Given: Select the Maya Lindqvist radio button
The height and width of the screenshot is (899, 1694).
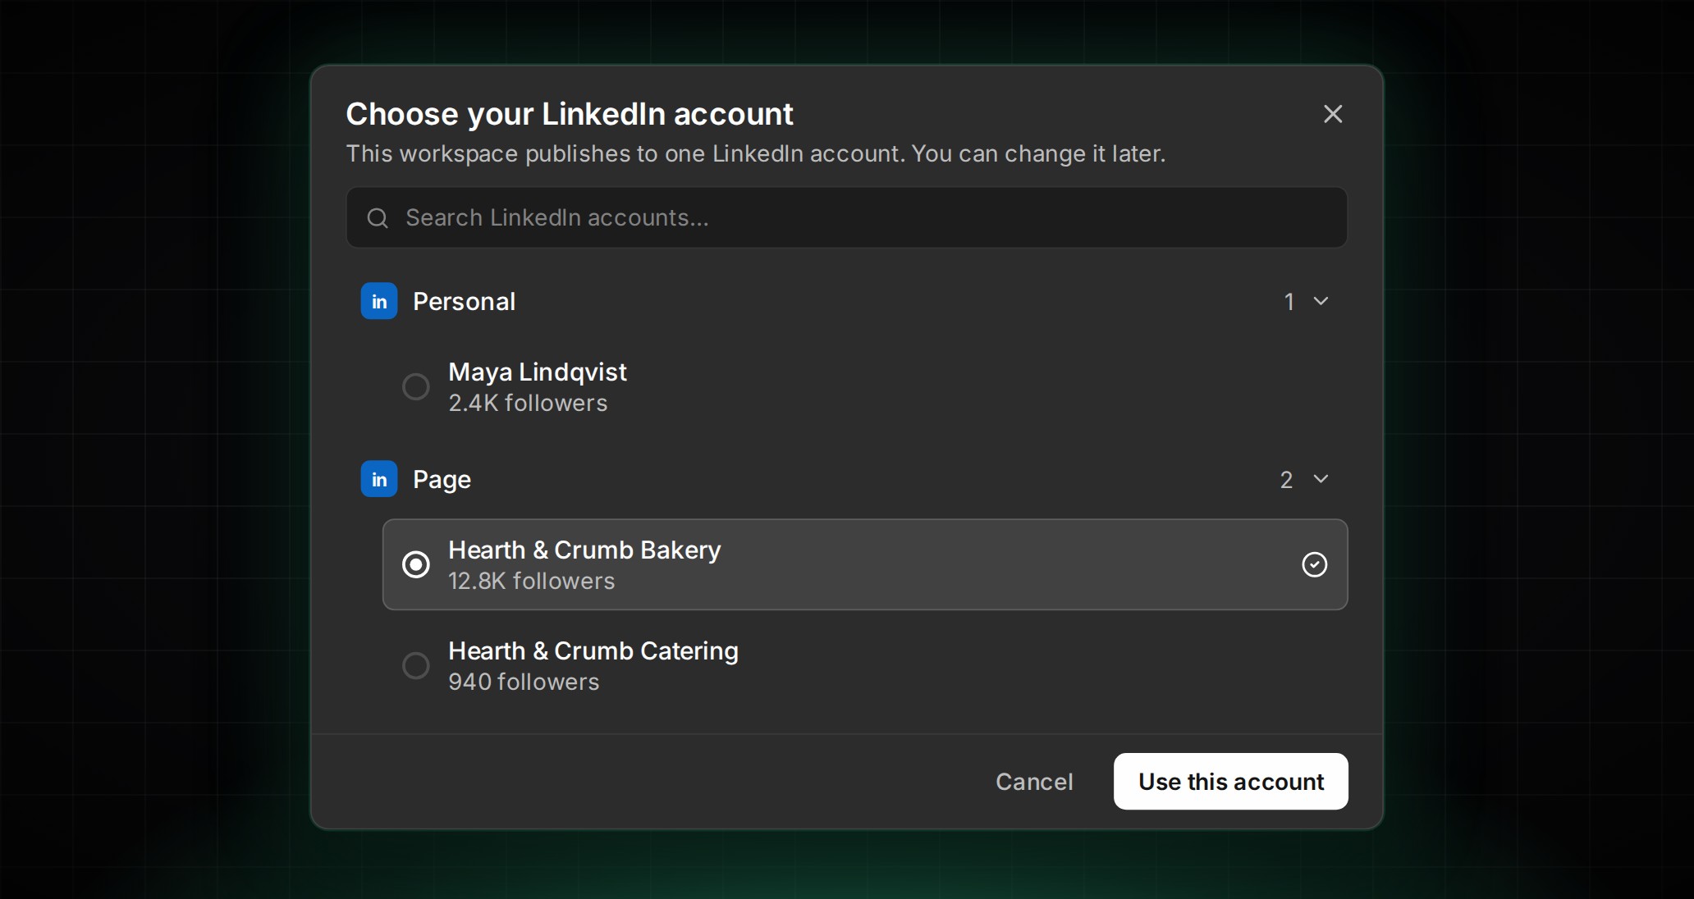Looking at the screenshot, I should pos(416,386).
